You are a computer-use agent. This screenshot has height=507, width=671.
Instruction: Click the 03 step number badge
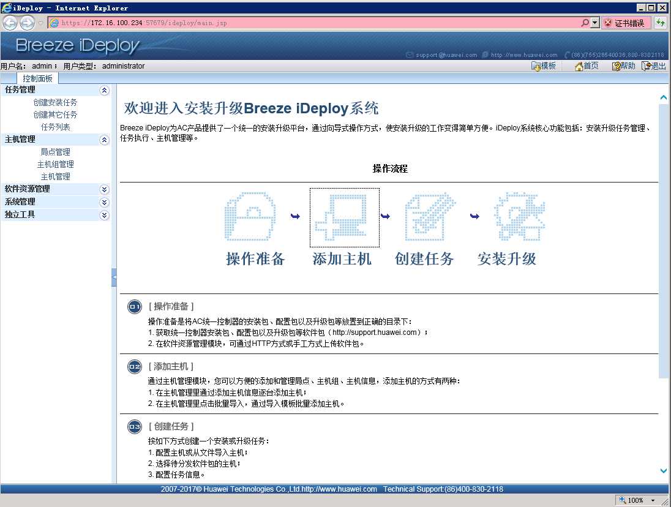[x=135, y=427]
